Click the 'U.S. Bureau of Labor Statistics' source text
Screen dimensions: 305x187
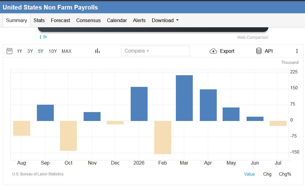38,174
